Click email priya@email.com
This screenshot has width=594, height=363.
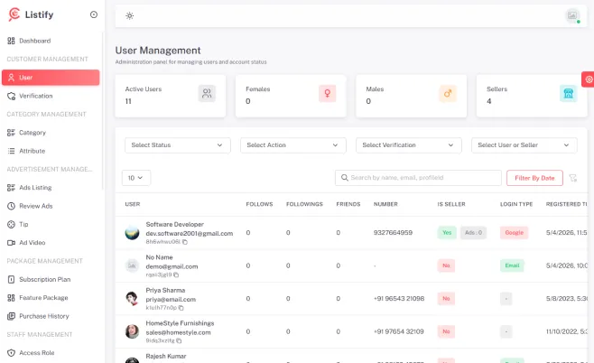(171, 300)
